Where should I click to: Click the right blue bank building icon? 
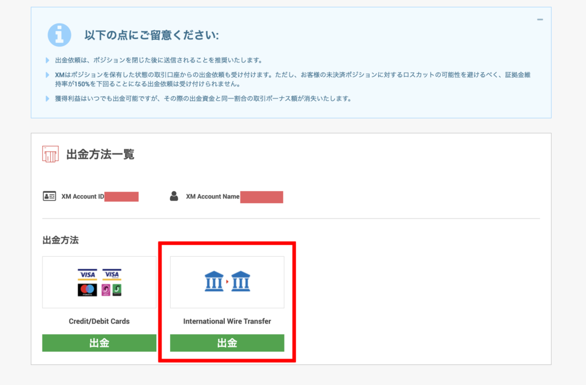tap(241, 281)
